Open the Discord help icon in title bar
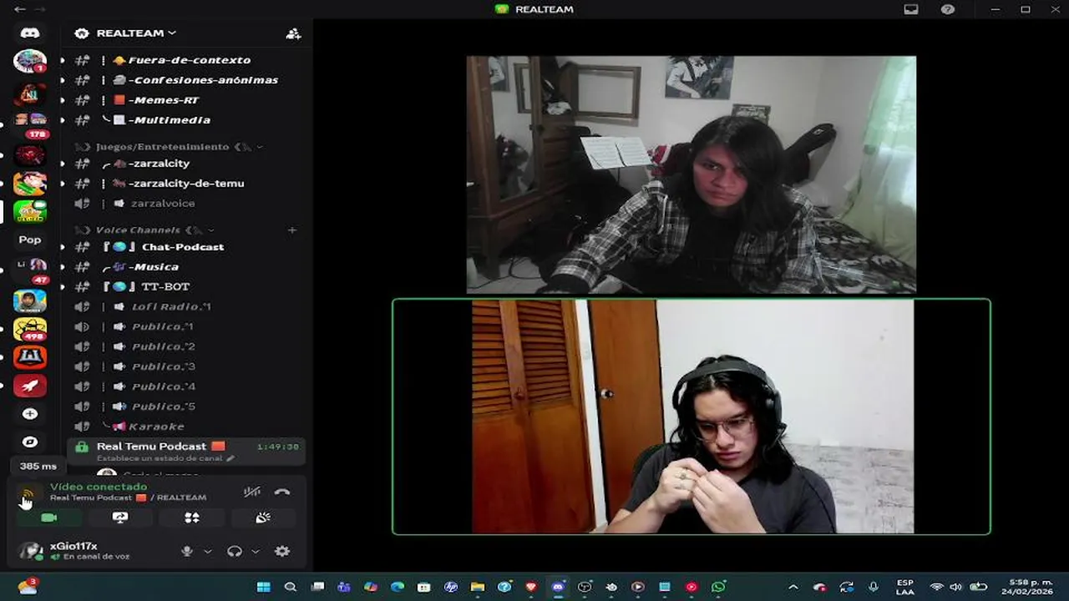Image resolution: width=1069 pixels, height=601 pixels. pos(947,9)
